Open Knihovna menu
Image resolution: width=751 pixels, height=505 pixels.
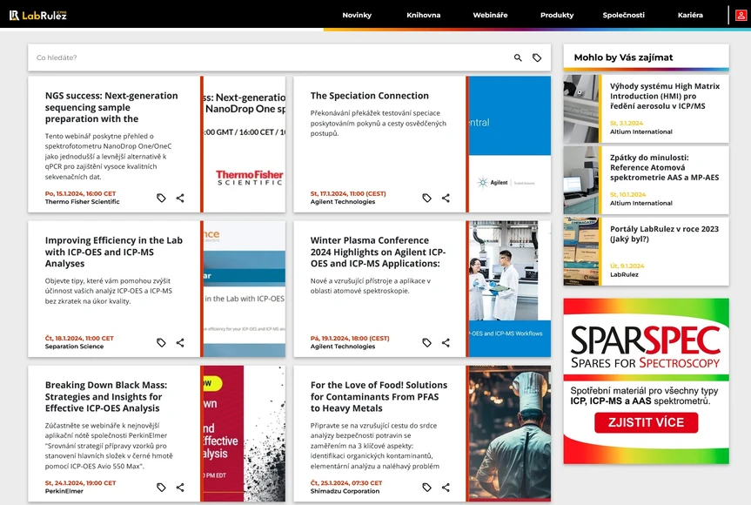click(424, 15)
